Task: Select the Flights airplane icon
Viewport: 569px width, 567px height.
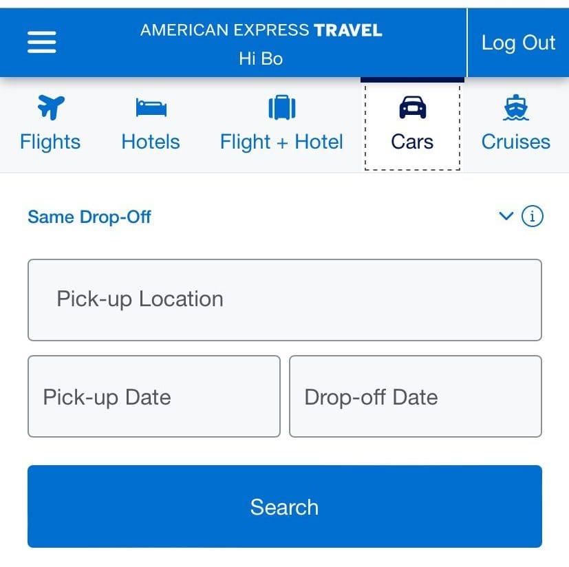Action: coord(50,107)
